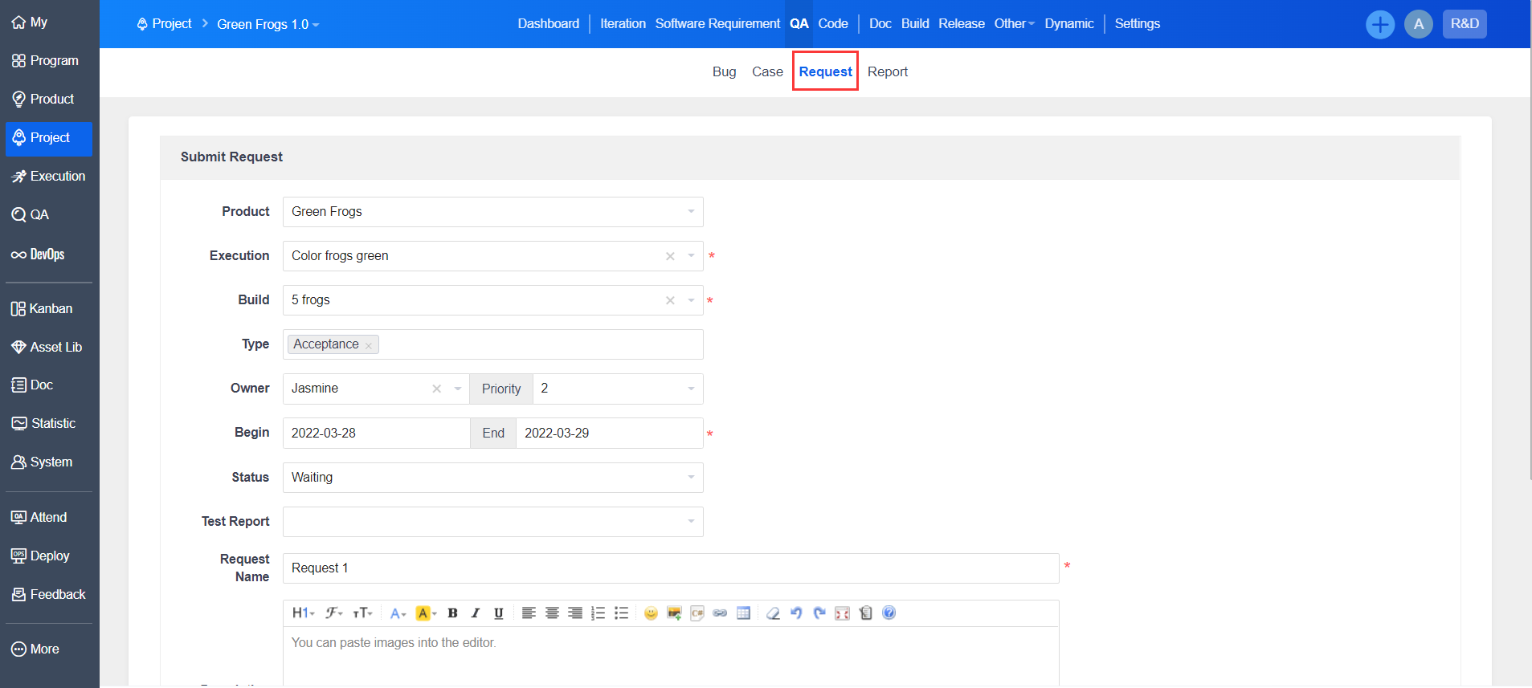This screenshot has width=1532, height=688.
Task: Clear the Owner Jasmine selection
Action: [437, 389]
